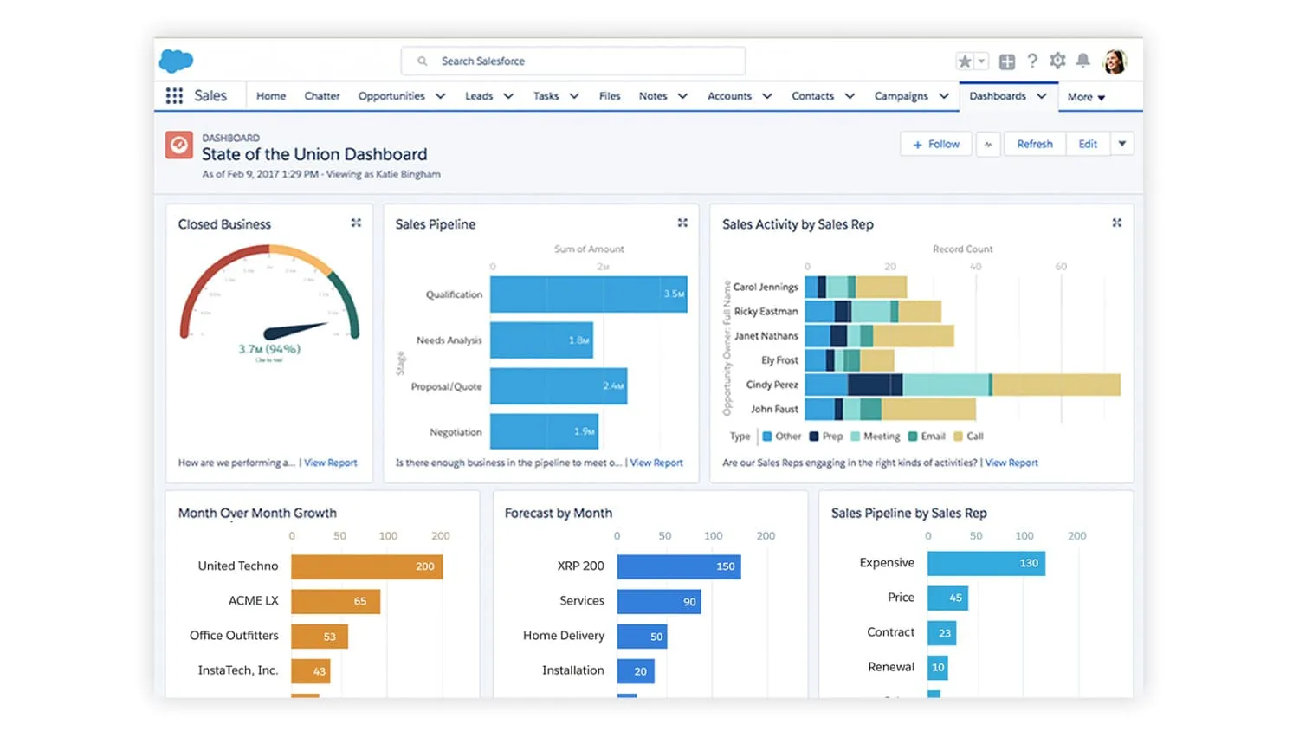Open View Report for Closed Business

[330, 463]
